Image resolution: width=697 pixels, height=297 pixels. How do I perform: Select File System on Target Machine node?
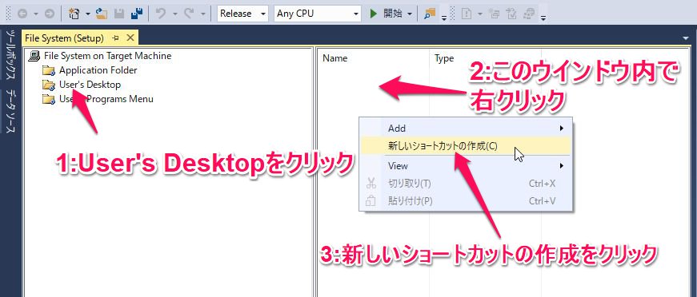(x=107, y=56)
